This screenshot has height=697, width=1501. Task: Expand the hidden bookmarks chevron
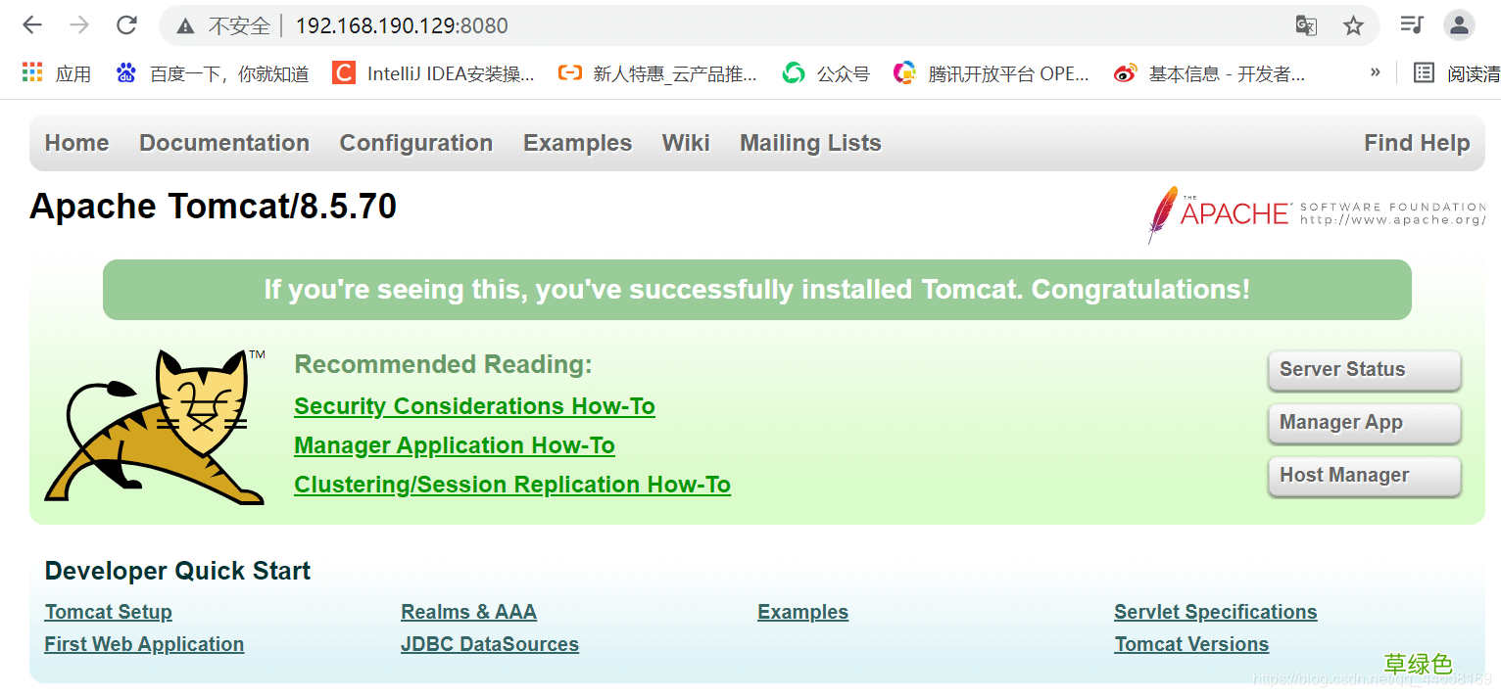pyautogui.click(x=1376, y=72)
